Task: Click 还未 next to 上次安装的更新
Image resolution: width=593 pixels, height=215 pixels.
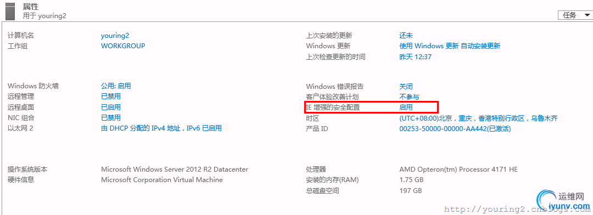Action: coord(406,36)
